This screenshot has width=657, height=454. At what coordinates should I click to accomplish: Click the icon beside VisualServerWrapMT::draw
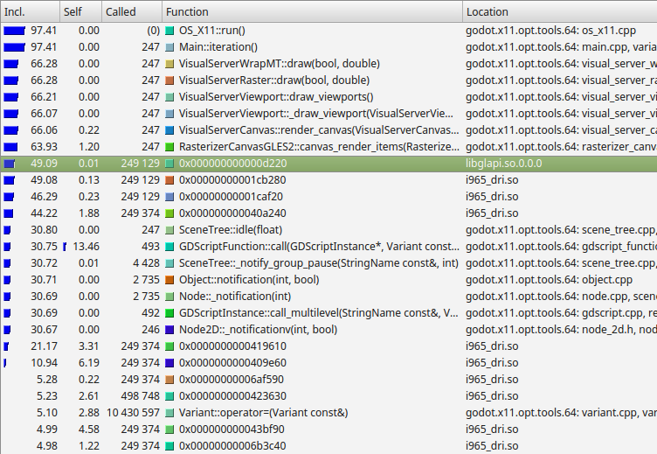point(169,64)
